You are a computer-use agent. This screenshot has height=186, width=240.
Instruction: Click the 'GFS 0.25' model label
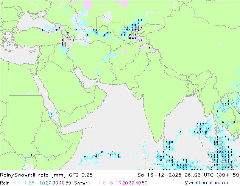click(81, 175)
